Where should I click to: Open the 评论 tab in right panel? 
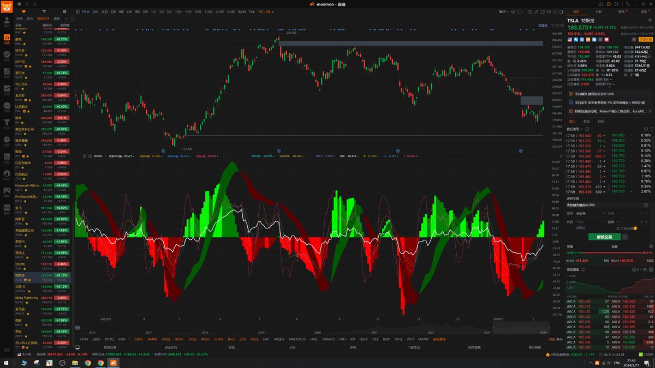[644, 11]
